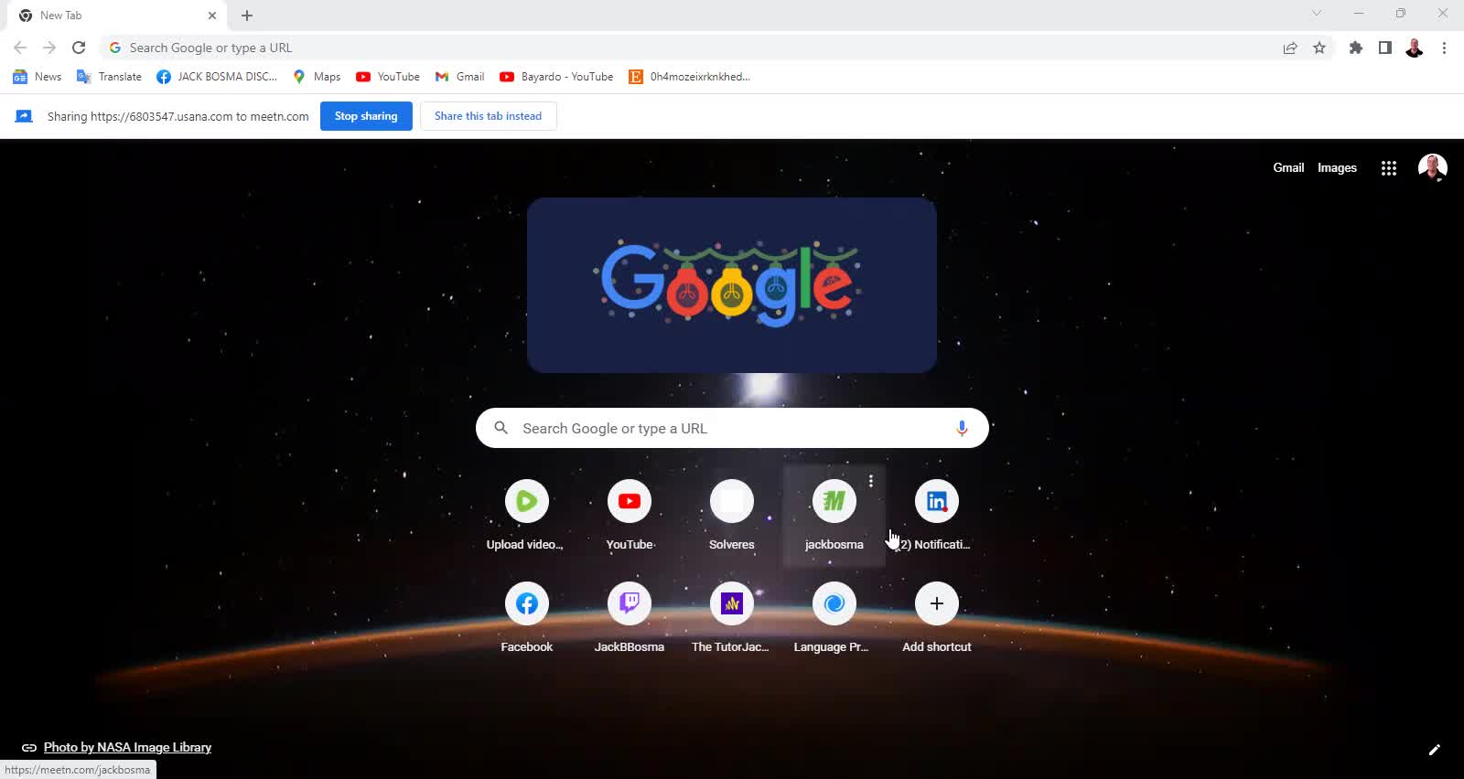This screenshot has height=779, width=1464.
Task: Open the Chrome three-dot menu
Action: click(1445, 48)
